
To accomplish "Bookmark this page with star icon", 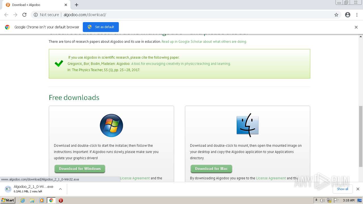I will tap(336, 15).
